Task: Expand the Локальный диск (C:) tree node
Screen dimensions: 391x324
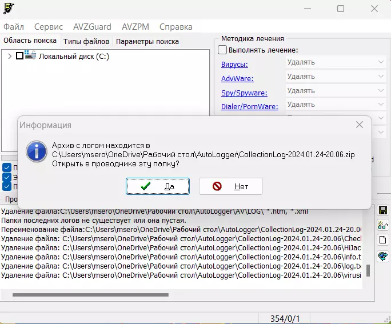Action: [10, 56]
